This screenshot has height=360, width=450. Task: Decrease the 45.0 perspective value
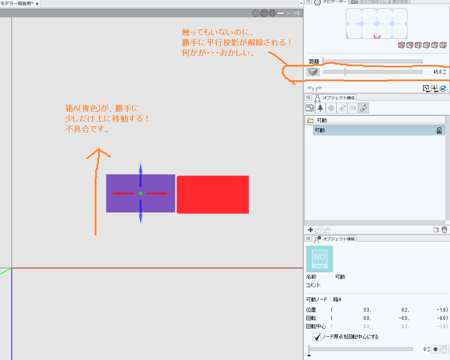445,73
